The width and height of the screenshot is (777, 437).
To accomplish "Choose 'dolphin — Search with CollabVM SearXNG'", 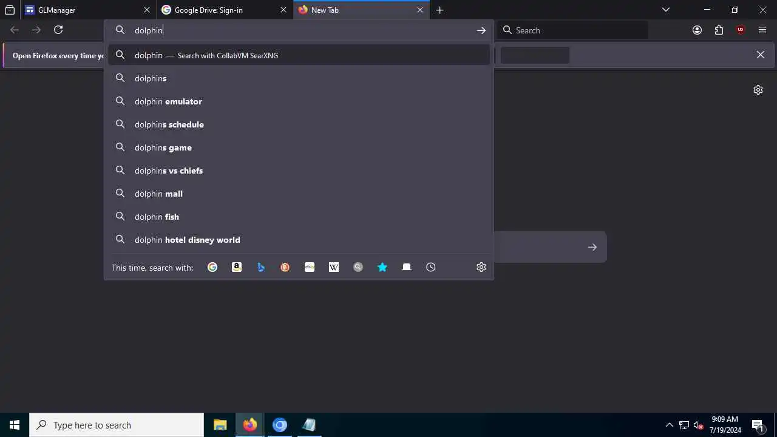I will tap(299, 55).
